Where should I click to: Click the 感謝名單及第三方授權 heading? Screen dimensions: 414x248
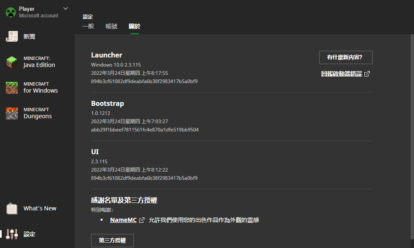[124, 200]
